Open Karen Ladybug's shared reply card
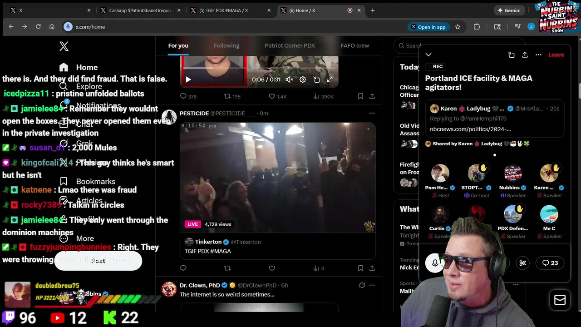The image size is (581, 327). [x=495, y=119]
